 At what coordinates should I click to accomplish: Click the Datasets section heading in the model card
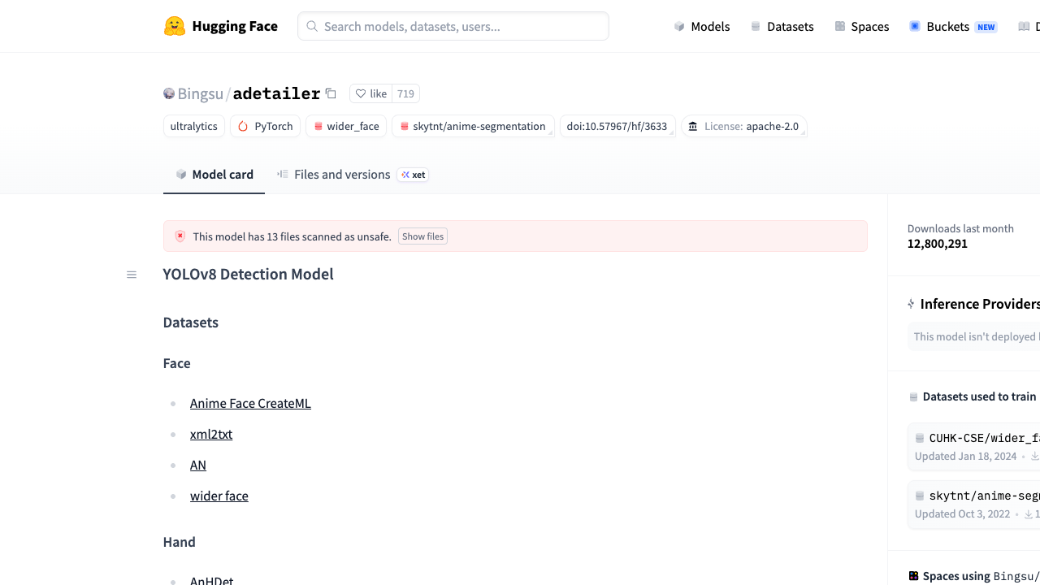click(191, 323)
